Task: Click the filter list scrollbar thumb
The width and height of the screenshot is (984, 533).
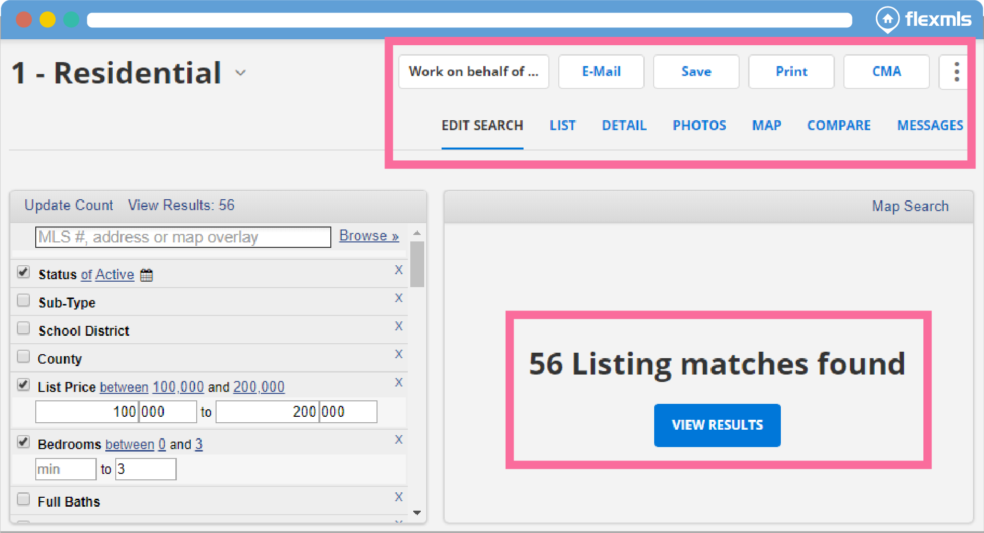Action: [417, 264]
